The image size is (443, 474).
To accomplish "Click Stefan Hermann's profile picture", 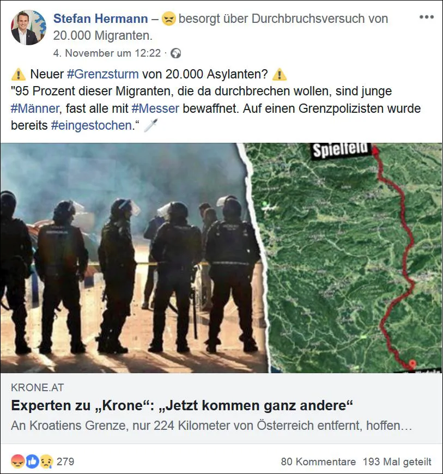I will click(x=28, y=27).
